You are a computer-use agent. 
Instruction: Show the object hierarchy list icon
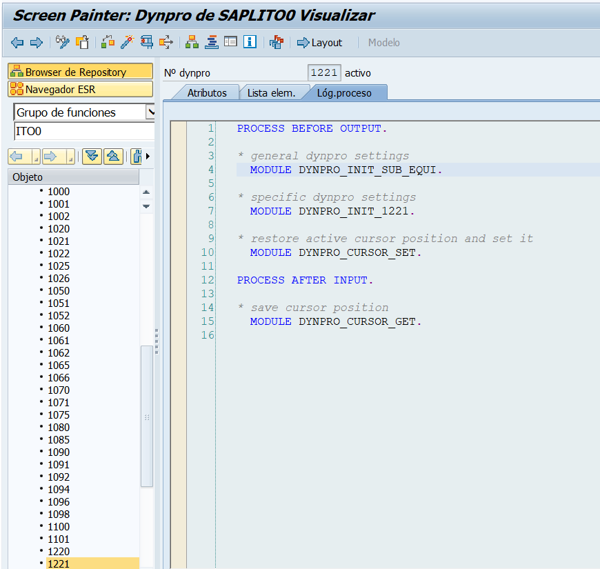tap(192, 43)
